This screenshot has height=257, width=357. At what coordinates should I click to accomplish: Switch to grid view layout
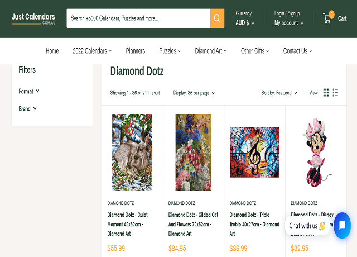[326, 93]
